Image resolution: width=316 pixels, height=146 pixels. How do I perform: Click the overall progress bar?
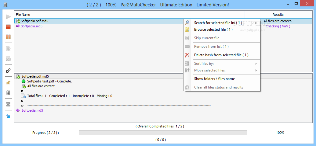pyautogui.click(x=163, y=133)
